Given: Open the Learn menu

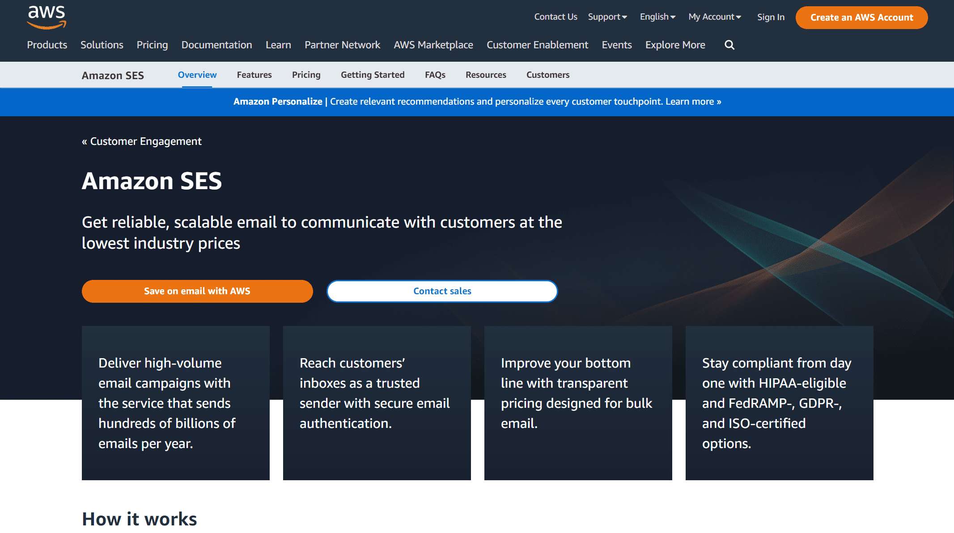Looking at the screenshot, I should coord(278,45).
